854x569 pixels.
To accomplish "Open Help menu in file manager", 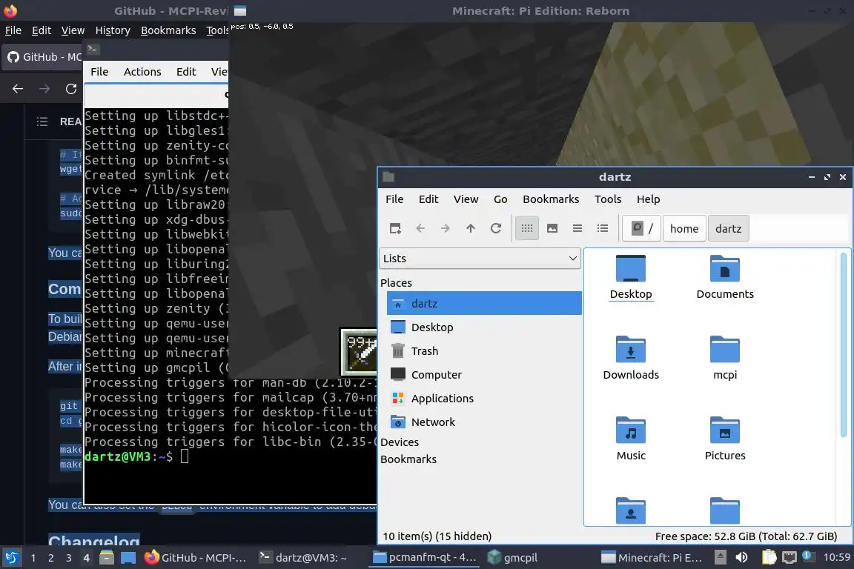I will (x=648, y=199).
